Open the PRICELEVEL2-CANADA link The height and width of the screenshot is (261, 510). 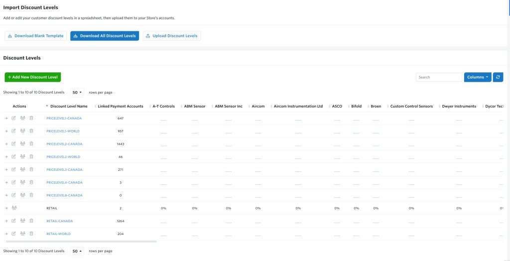pyautogui.click(x=64, y=144)
